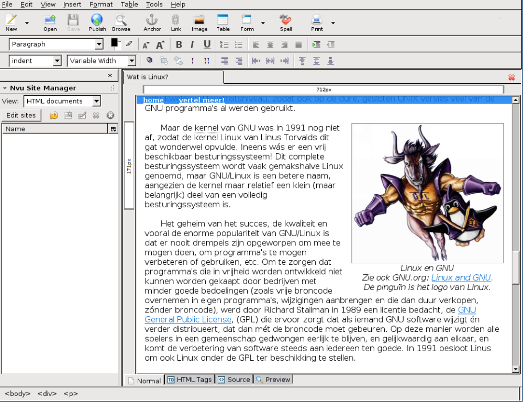This screenshot has height=402, width=523.
Task: Click the Print icon
Action: pos(317,23)
